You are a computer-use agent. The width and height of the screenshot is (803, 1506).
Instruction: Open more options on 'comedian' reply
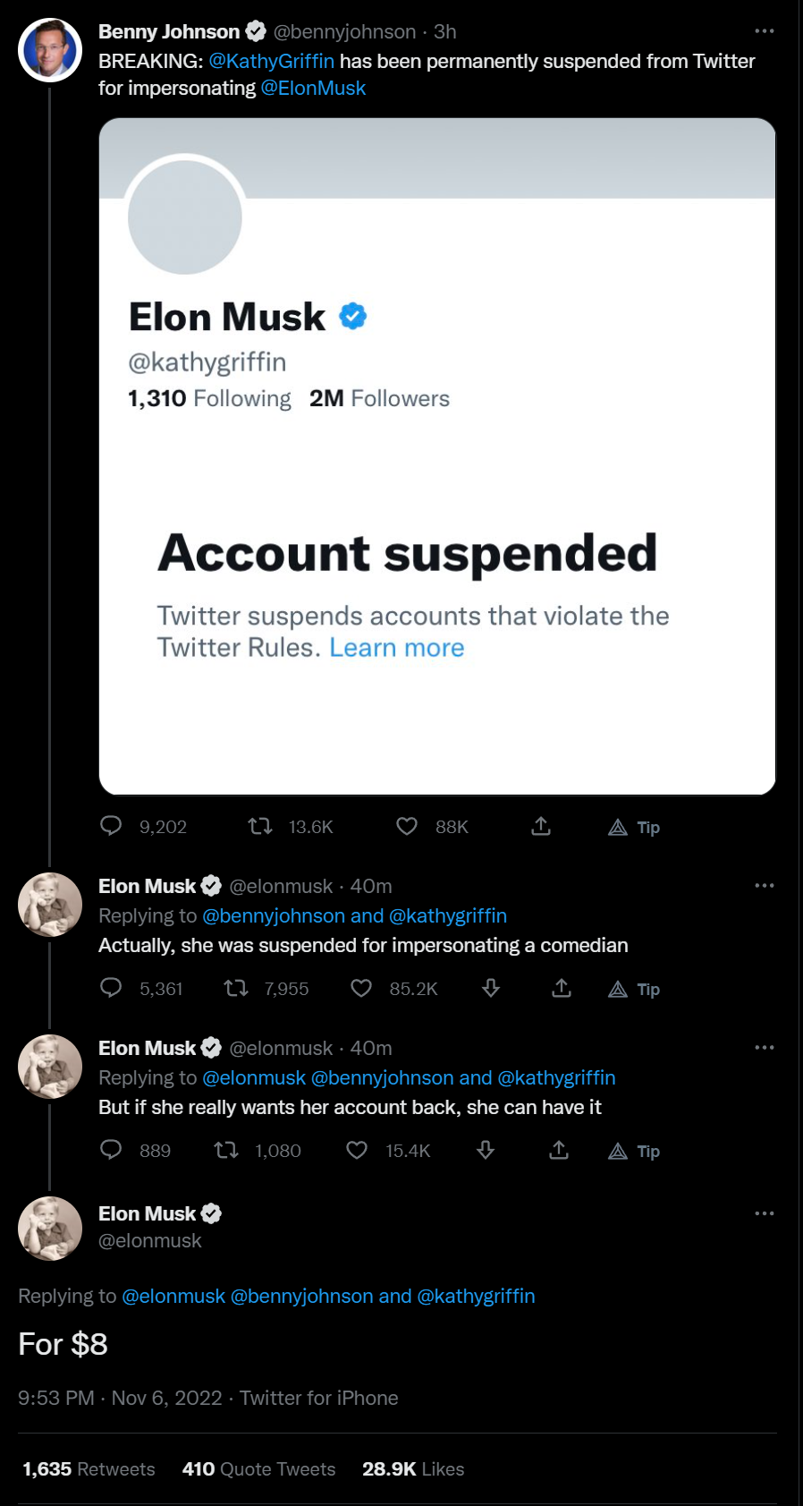tap(764, 886)
